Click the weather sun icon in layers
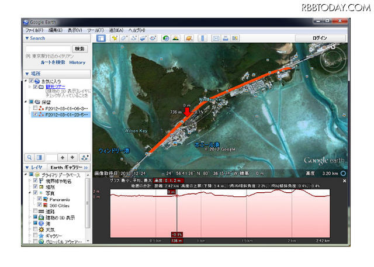 (41, 230)
